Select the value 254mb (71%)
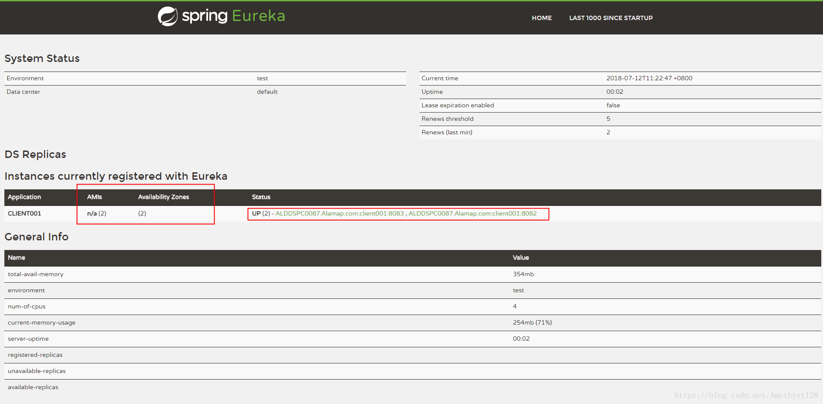823x404 pixels. coord(533,322)
